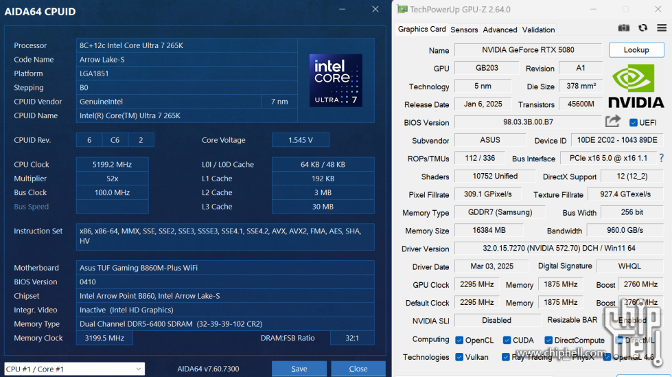This screenshot has width=672, height=377.
Task: Click the CPU Clock value 5199.2 MHz
Action: [x=113, y=164]
